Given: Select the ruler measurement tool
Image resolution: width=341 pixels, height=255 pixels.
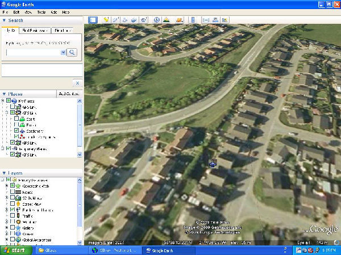Looking at the screenshot, I should click(x=192, y=20).
